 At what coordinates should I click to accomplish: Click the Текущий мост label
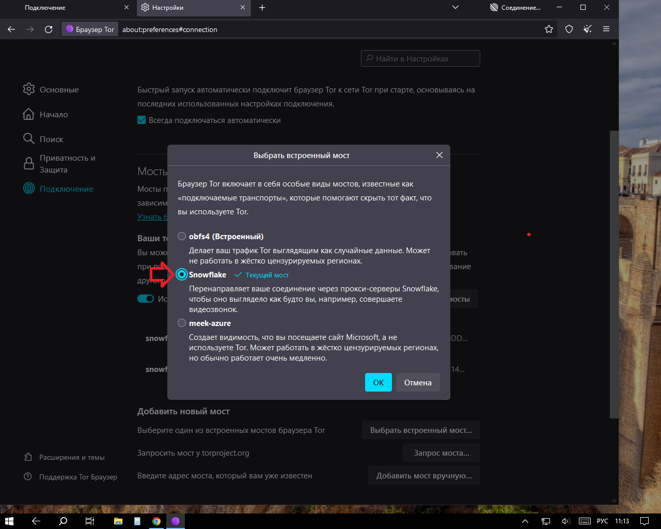(x=267, y=275)
